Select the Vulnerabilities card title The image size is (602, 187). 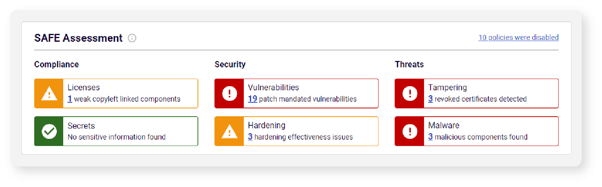point(273,88)
